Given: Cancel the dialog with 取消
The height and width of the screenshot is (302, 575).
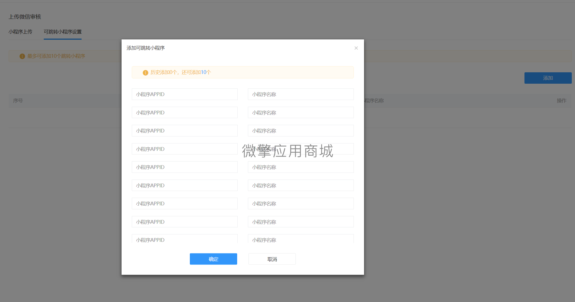Looking at the screenshot, I should pos(272,259).
